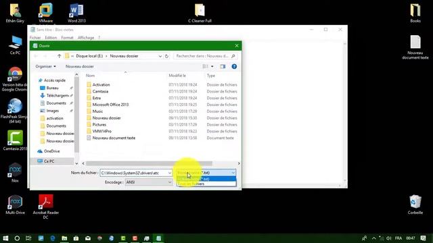Launch Google Chrome beta shortcut
The height and width of the screenshot is (243, 433).
(x=15, y=79)
